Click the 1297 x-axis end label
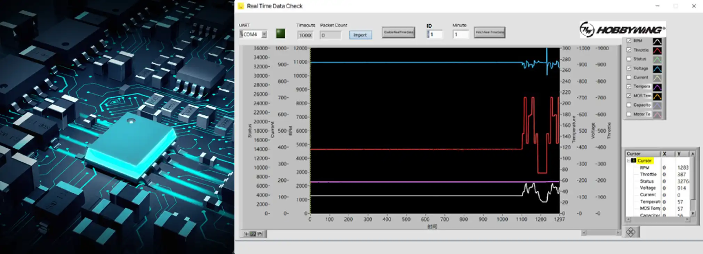The height and width of the screenshot is (254, 703). click(559, 219)
